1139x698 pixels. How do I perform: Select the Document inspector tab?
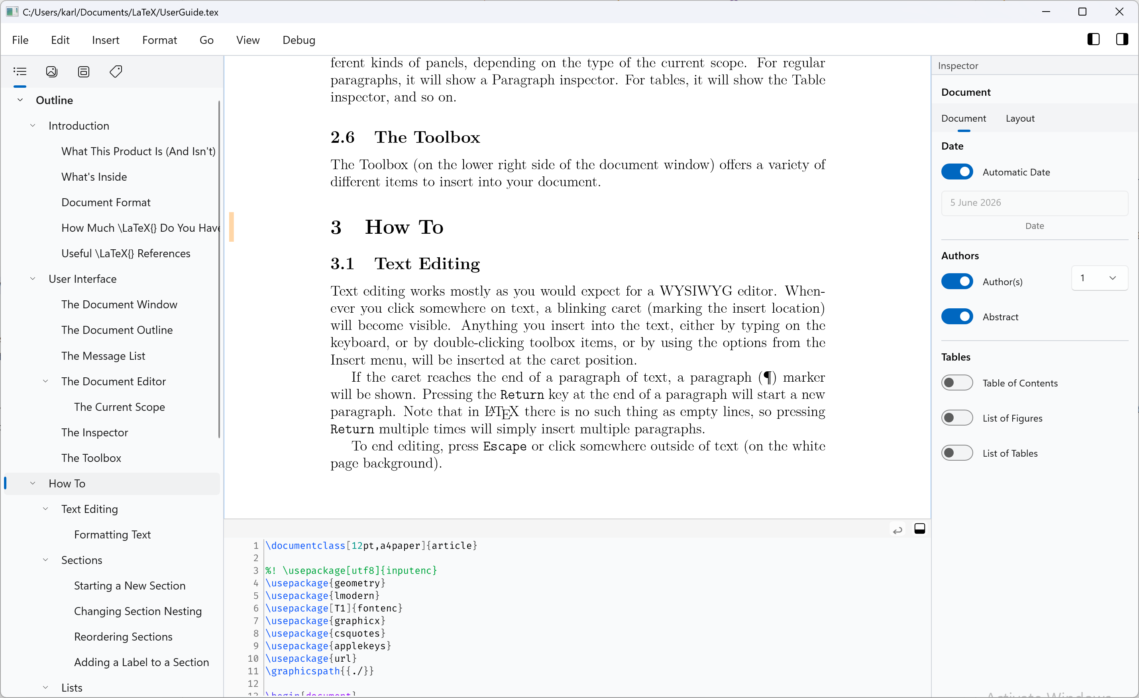click(963, 118)
